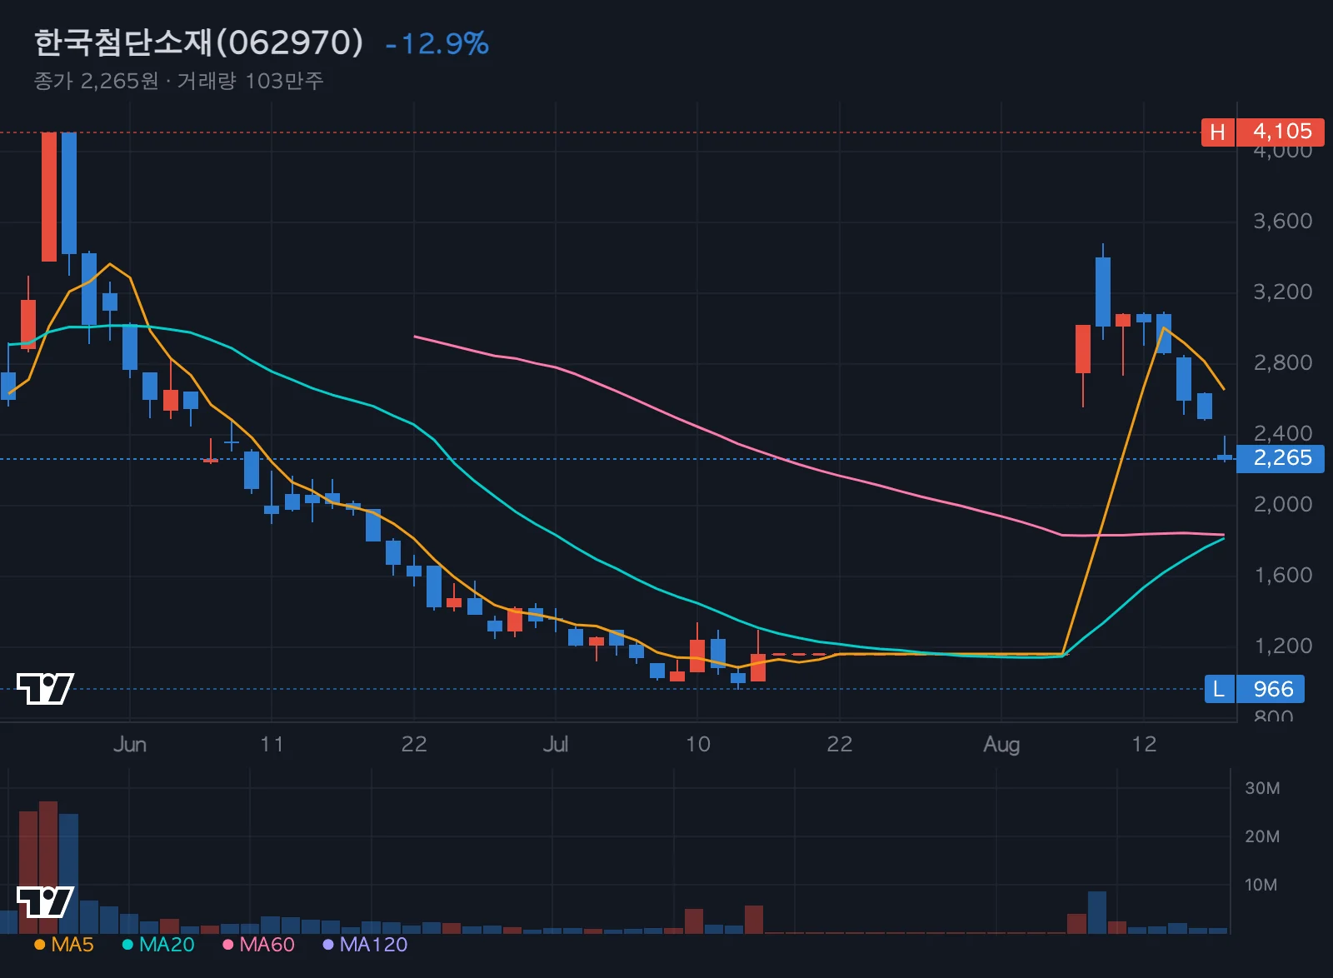
Task: Click the 11 date axis label
Action: [x=272, y=744]
